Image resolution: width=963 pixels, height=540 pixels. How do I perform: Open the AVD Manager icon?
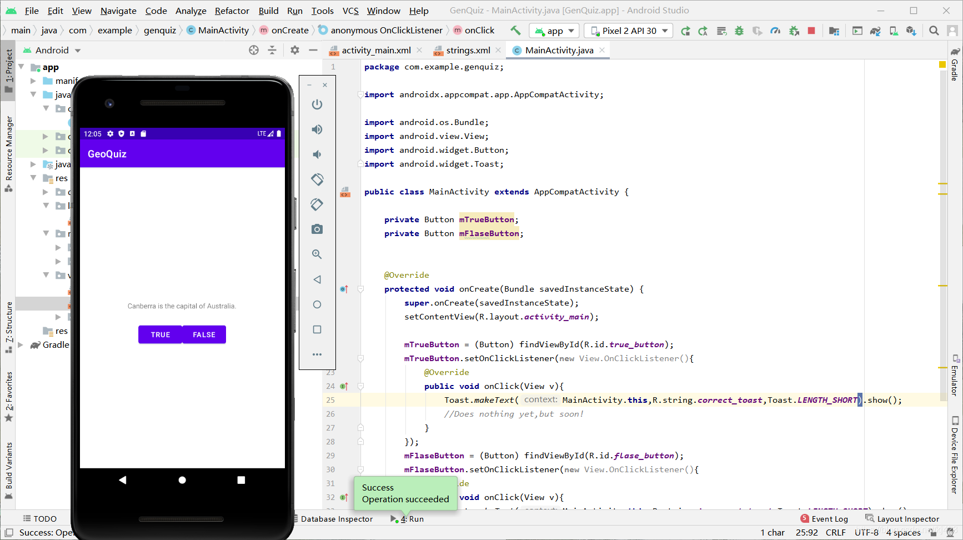pos(894,31)
